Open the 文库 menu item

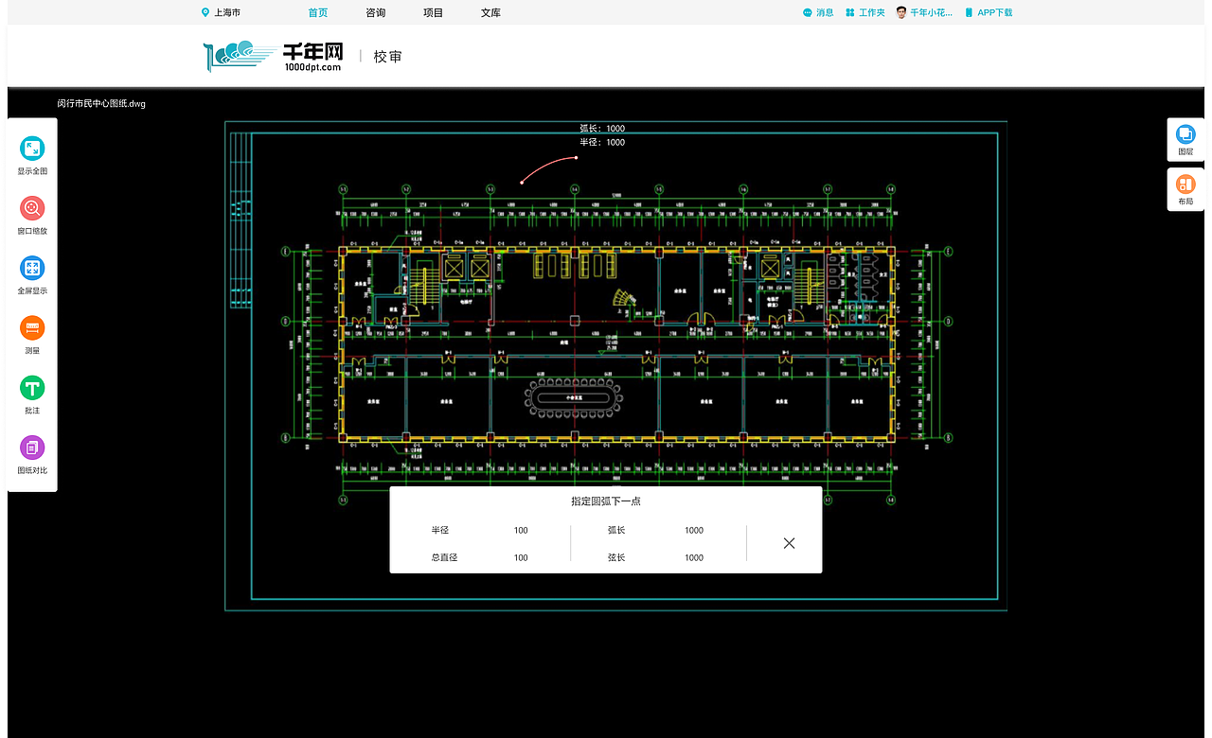point(490,12)
